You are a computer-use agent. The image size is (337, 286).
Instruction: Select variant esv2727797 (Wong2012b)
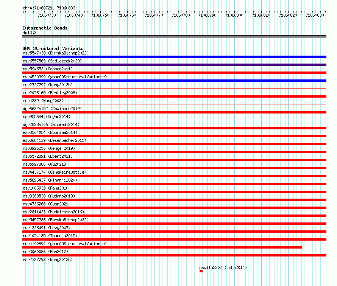click(x=48, y=85)
